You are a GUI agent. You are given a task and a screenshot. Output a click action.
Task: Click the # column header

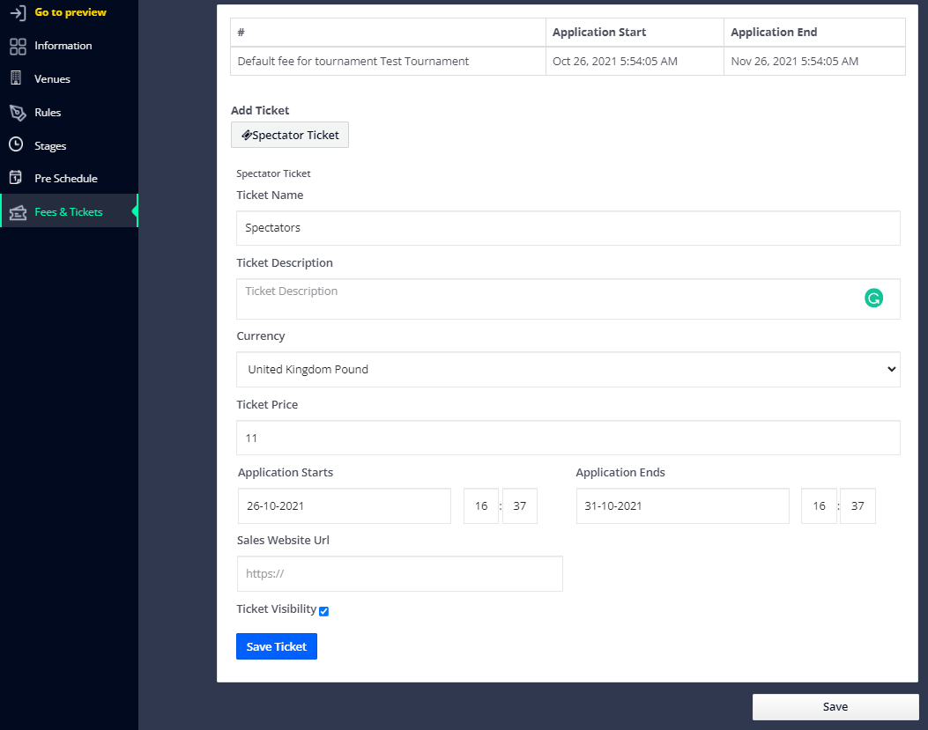(x=389, y=33)
